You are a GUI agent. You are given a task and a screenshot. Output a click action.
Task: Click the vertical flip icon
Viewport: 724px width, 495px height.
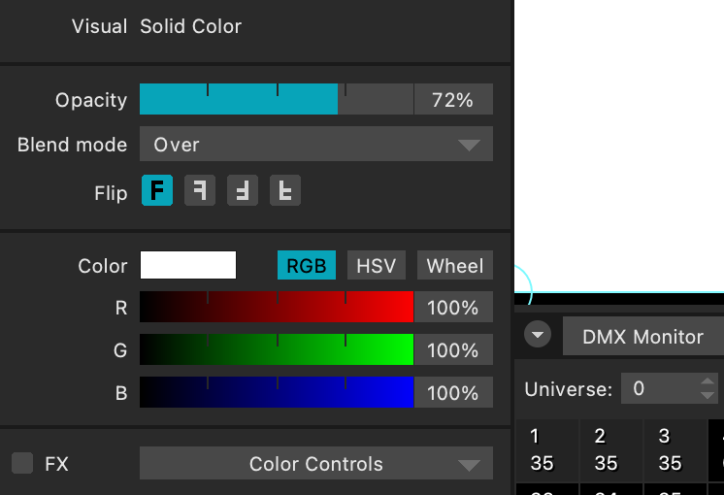tap(285, 190)
